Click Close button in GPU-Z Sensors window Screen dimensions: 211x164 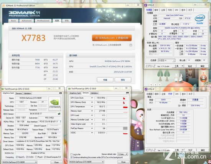[x=123, y=162]
